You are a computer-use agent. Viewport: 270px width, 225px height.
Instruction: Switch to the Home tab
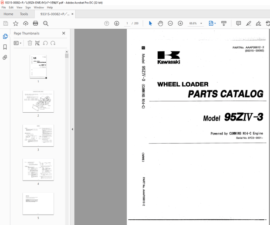8,14
